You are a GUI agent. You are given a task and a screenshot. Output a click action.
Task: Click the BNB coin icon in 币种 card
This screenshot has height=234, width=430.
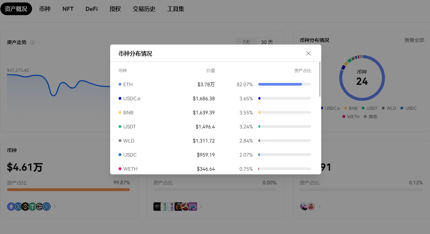pyautogui.click(x=25, y=207)
